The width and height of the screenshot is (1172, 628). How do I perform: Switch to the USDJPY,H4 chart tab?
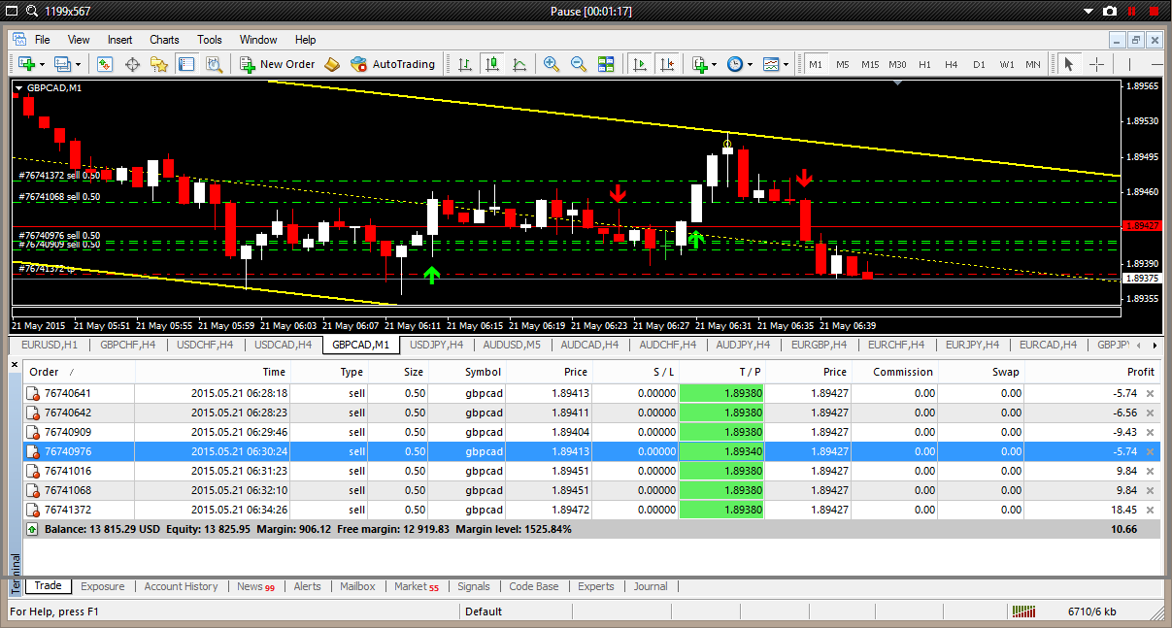click(x=436, y=345)
